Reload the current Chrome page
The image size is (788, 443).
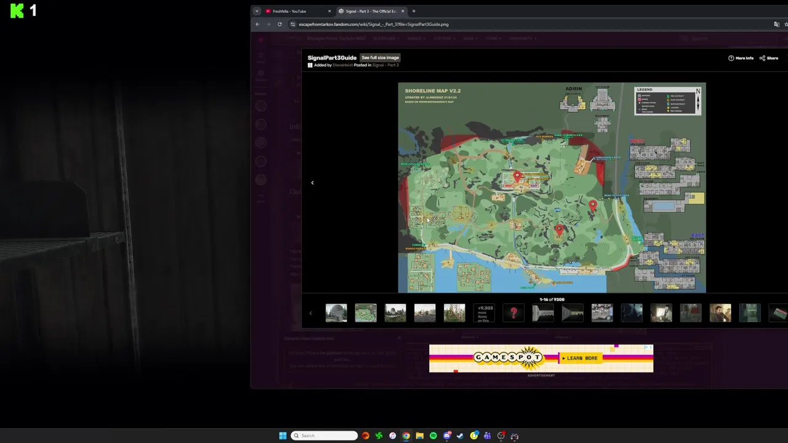pos(279,24)
